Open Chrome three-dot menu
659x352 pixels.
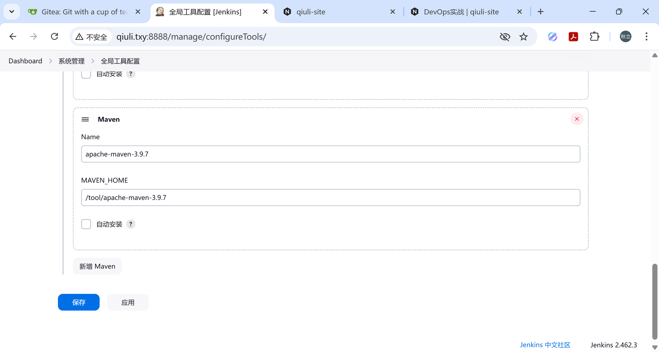click(x=646, y=37)
